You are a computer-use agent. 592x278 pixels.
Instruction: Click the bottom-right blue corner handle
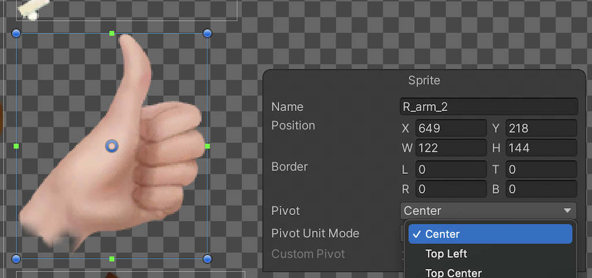[x=208, y=258]
